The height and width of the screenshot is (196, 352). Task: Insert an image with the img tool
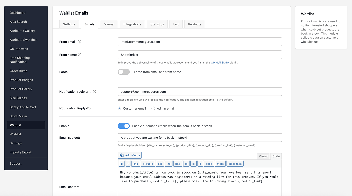[178, 164]
